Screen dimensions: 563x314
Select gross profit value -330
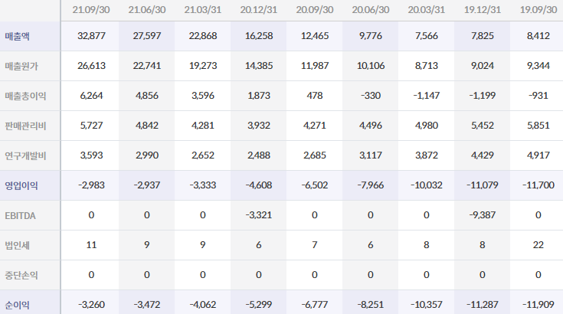[371, 96]
